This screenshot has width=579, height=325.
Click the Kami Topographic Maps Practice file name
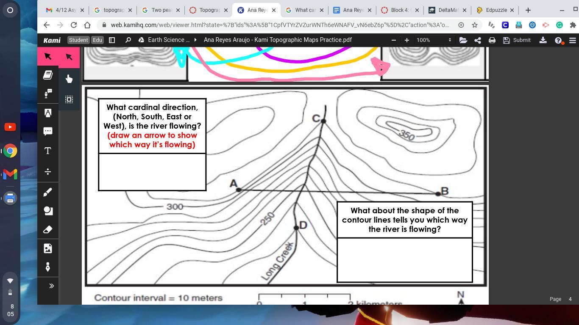coord(278,40)
